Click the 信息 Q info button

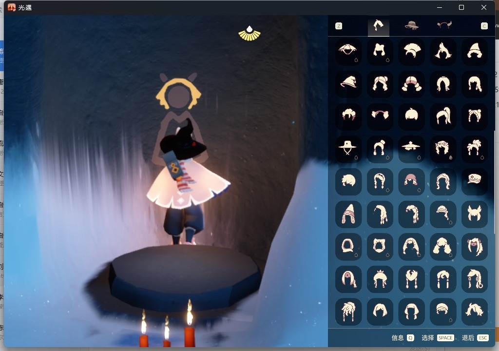pos(403,338)
